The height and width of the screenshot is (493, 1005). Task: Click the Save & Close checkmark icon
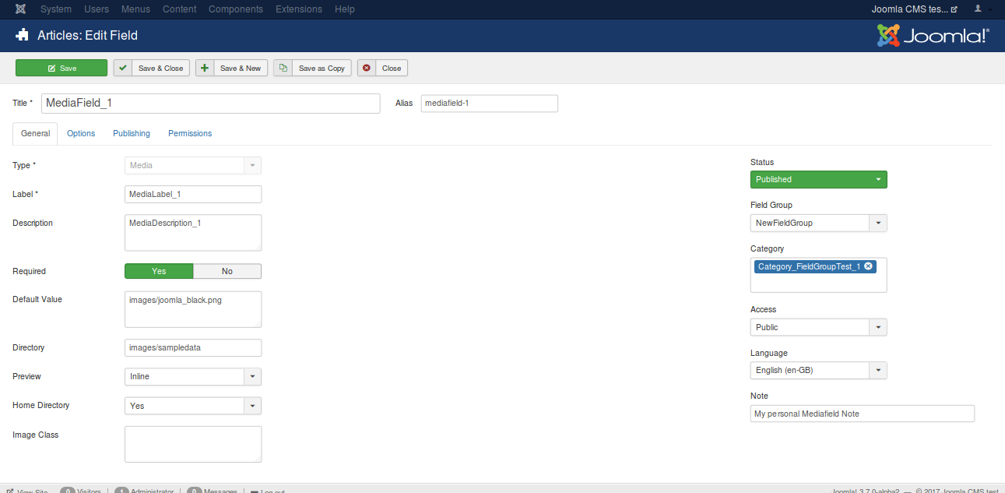pyautogui.click(x=123, y=69)
